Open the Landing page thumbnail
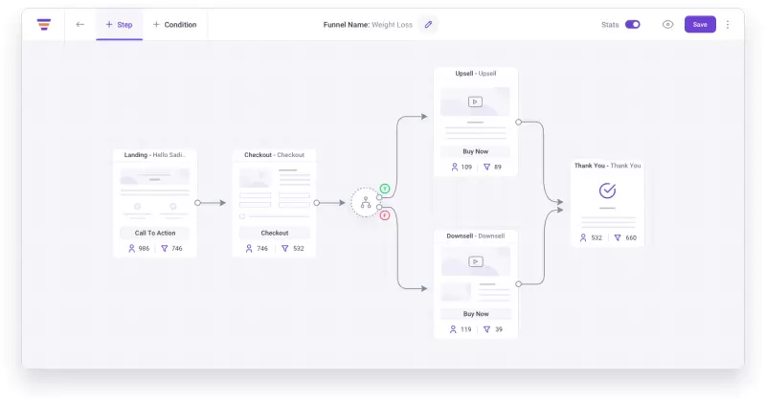This screenshot has width=766, height=404. (x=155, y=194)
